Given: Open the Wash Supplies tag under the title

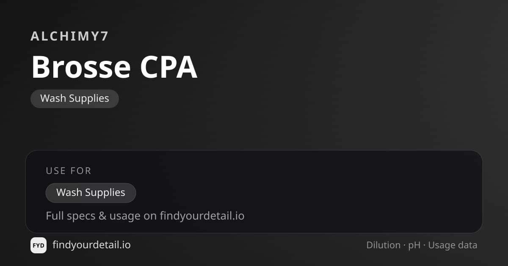Looking at the screenshot, I should tap(75, 98).
